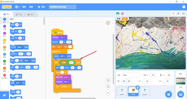Open 教程 (Tutorials) with the light bulb
The image size is (187, 99).
pos(41,7)
